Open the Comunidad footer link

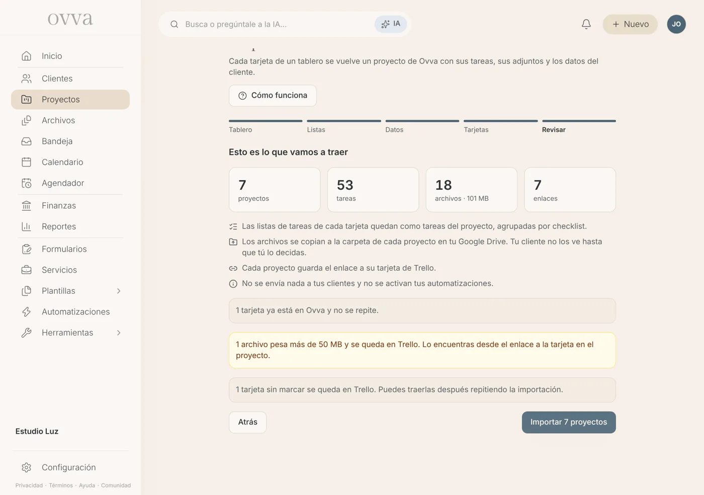coord(116,485)
